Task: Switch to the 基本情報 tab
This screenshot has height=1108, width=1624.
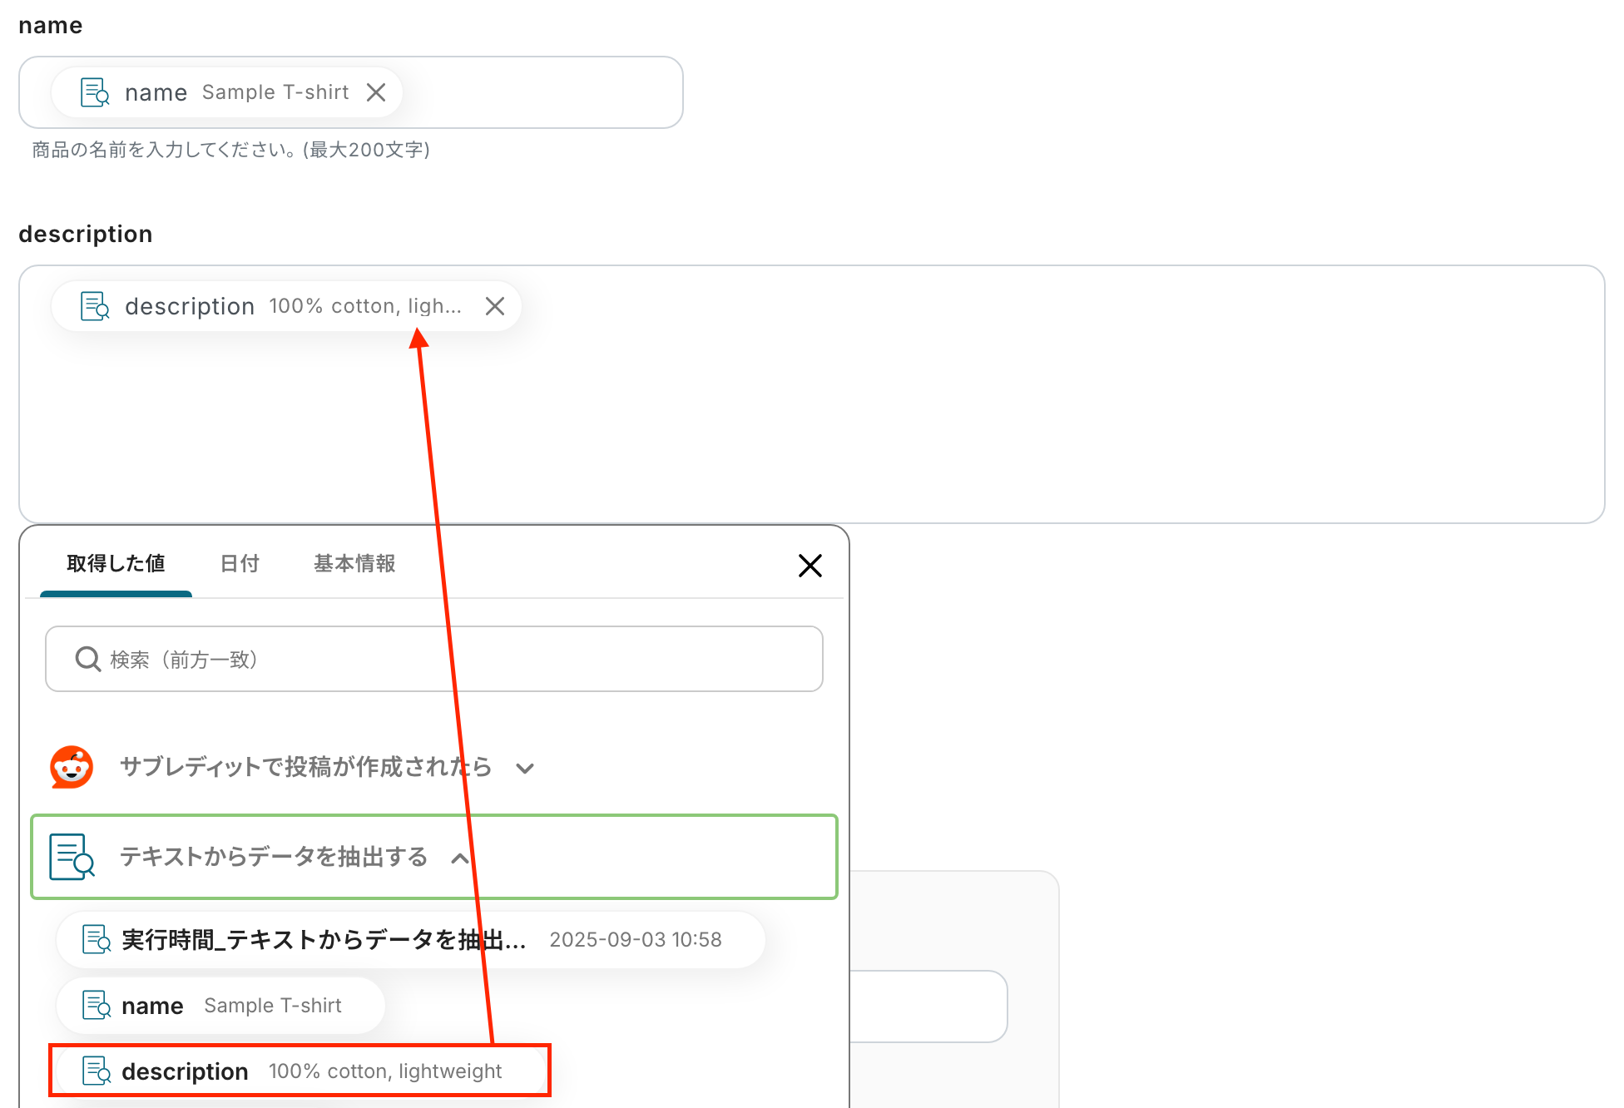Action: coord(354,564)
